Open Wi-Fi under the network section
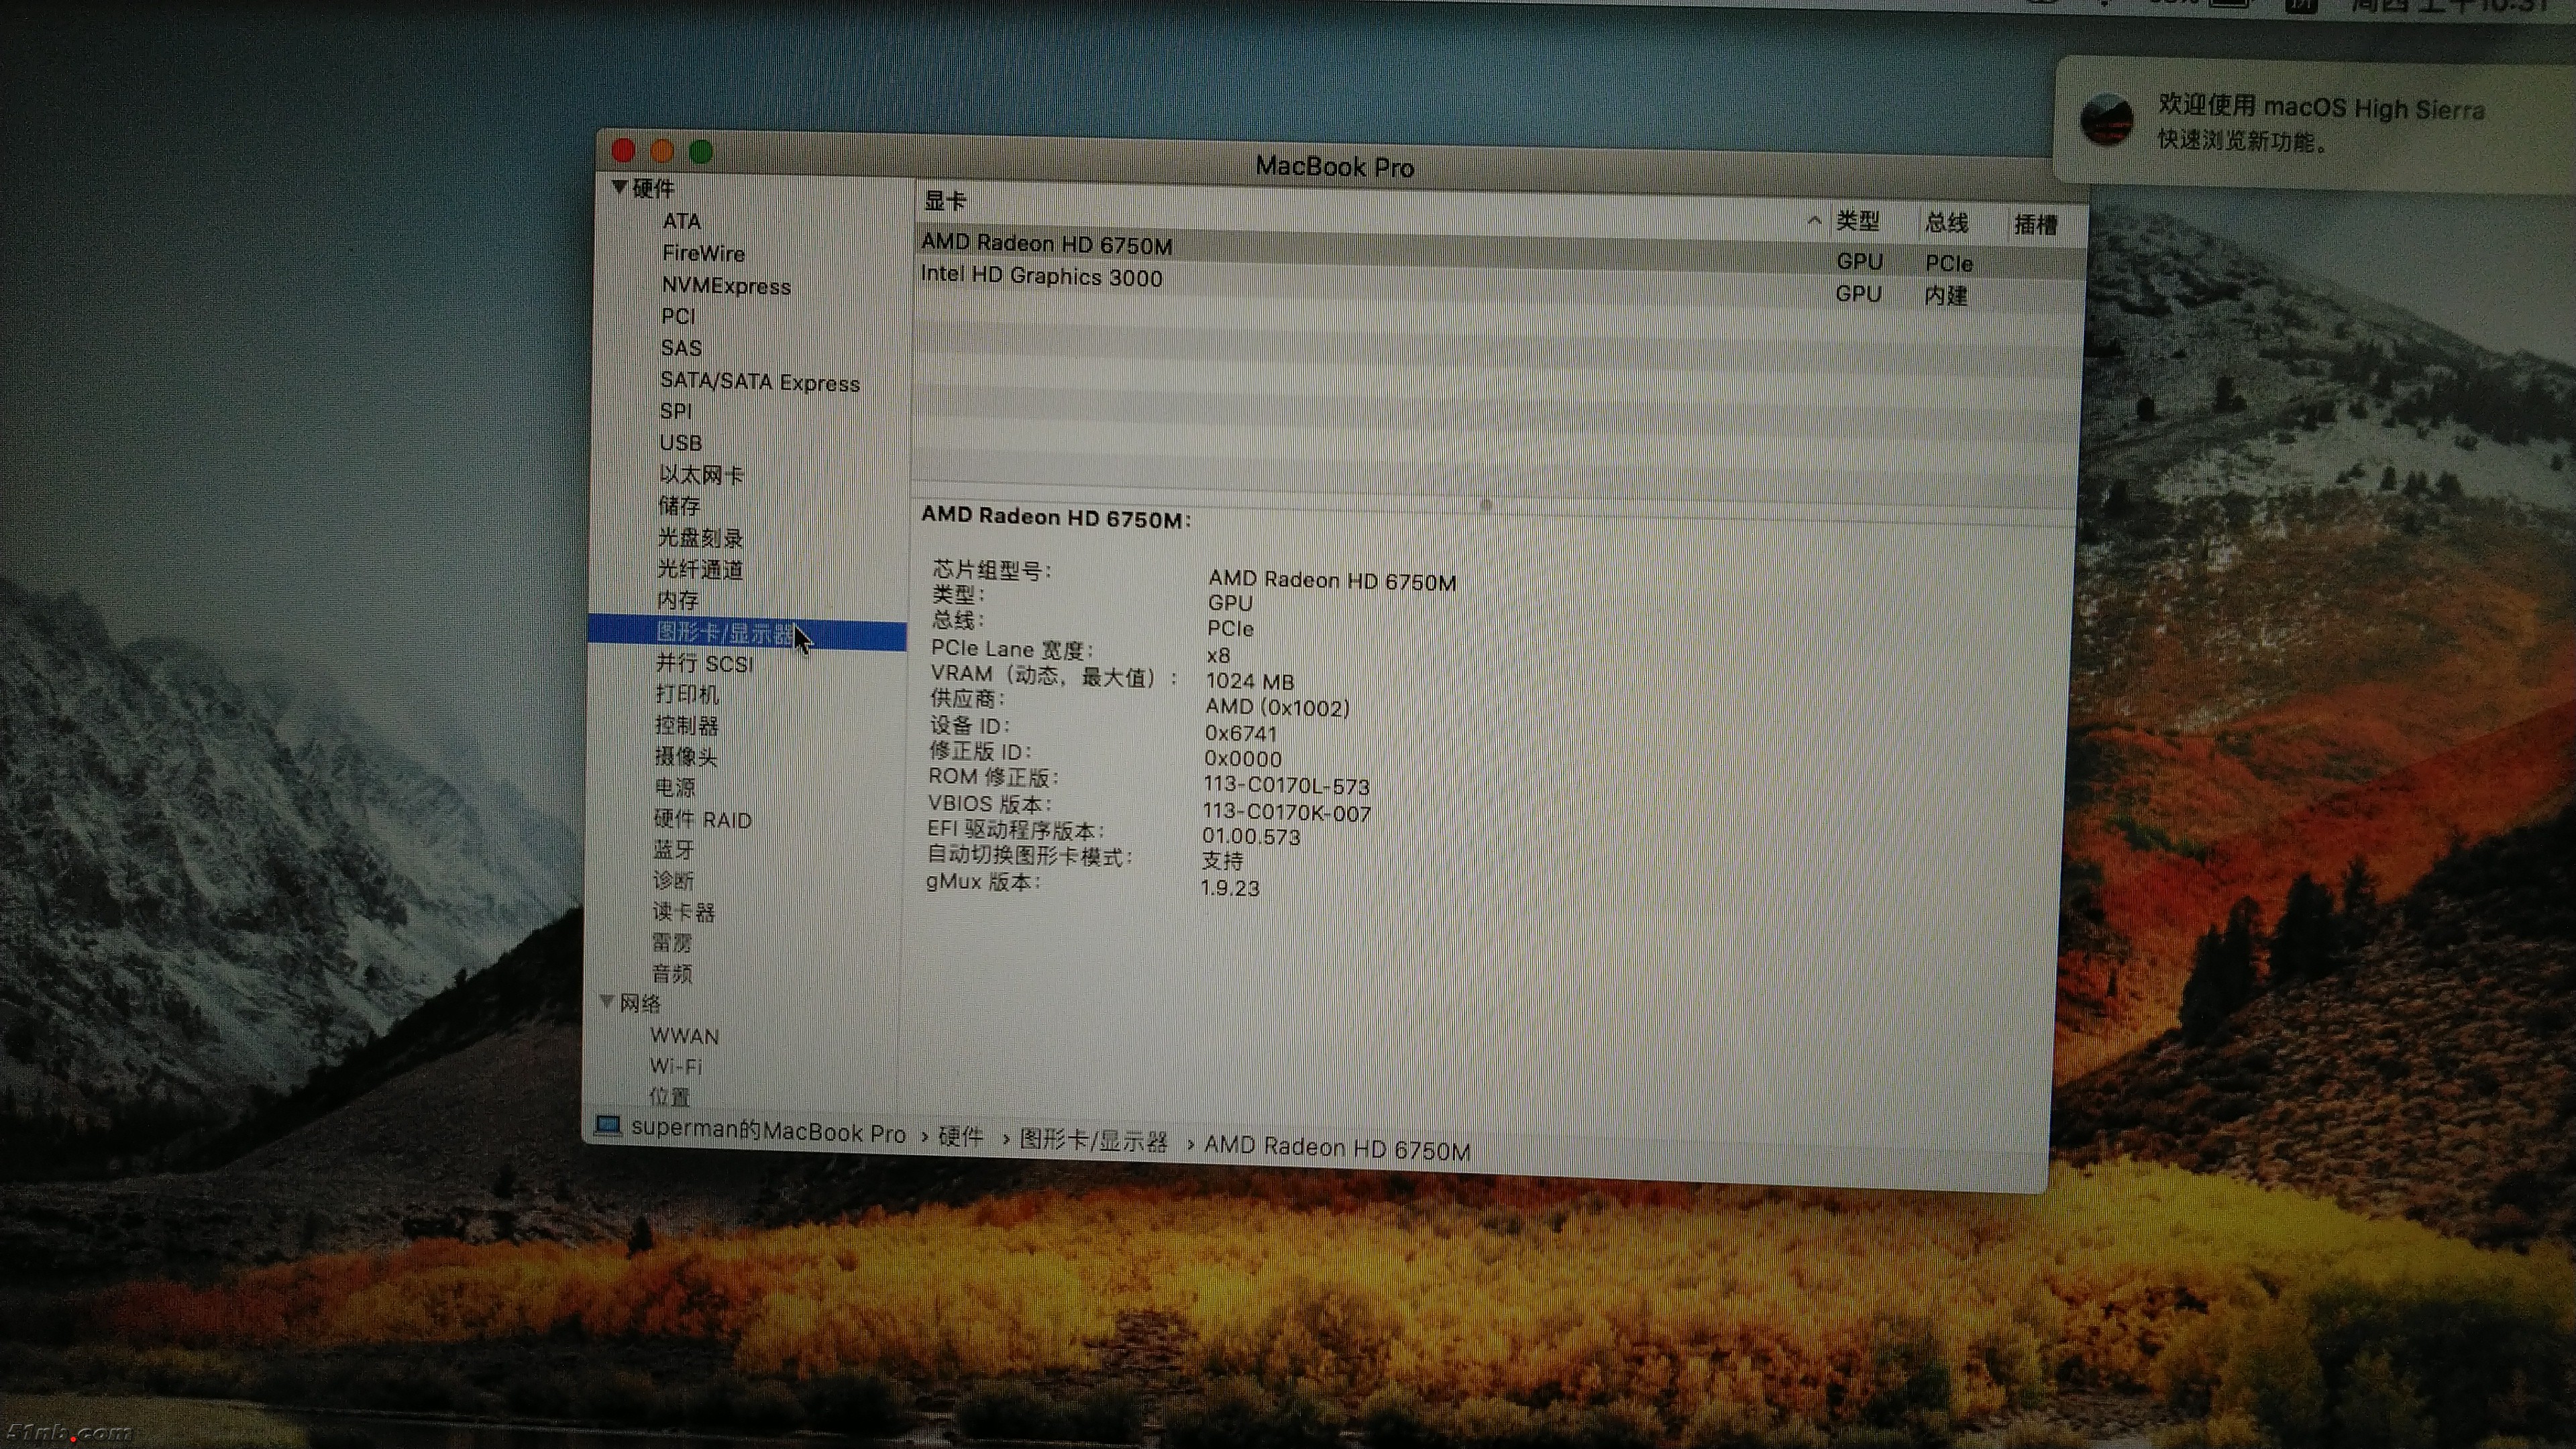The image size is (2576, 1449). (676, 1066)
